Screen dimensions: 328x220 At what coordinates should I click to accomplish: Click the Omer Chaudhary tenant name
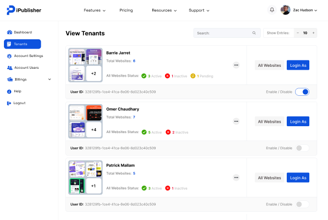point(123,109)
